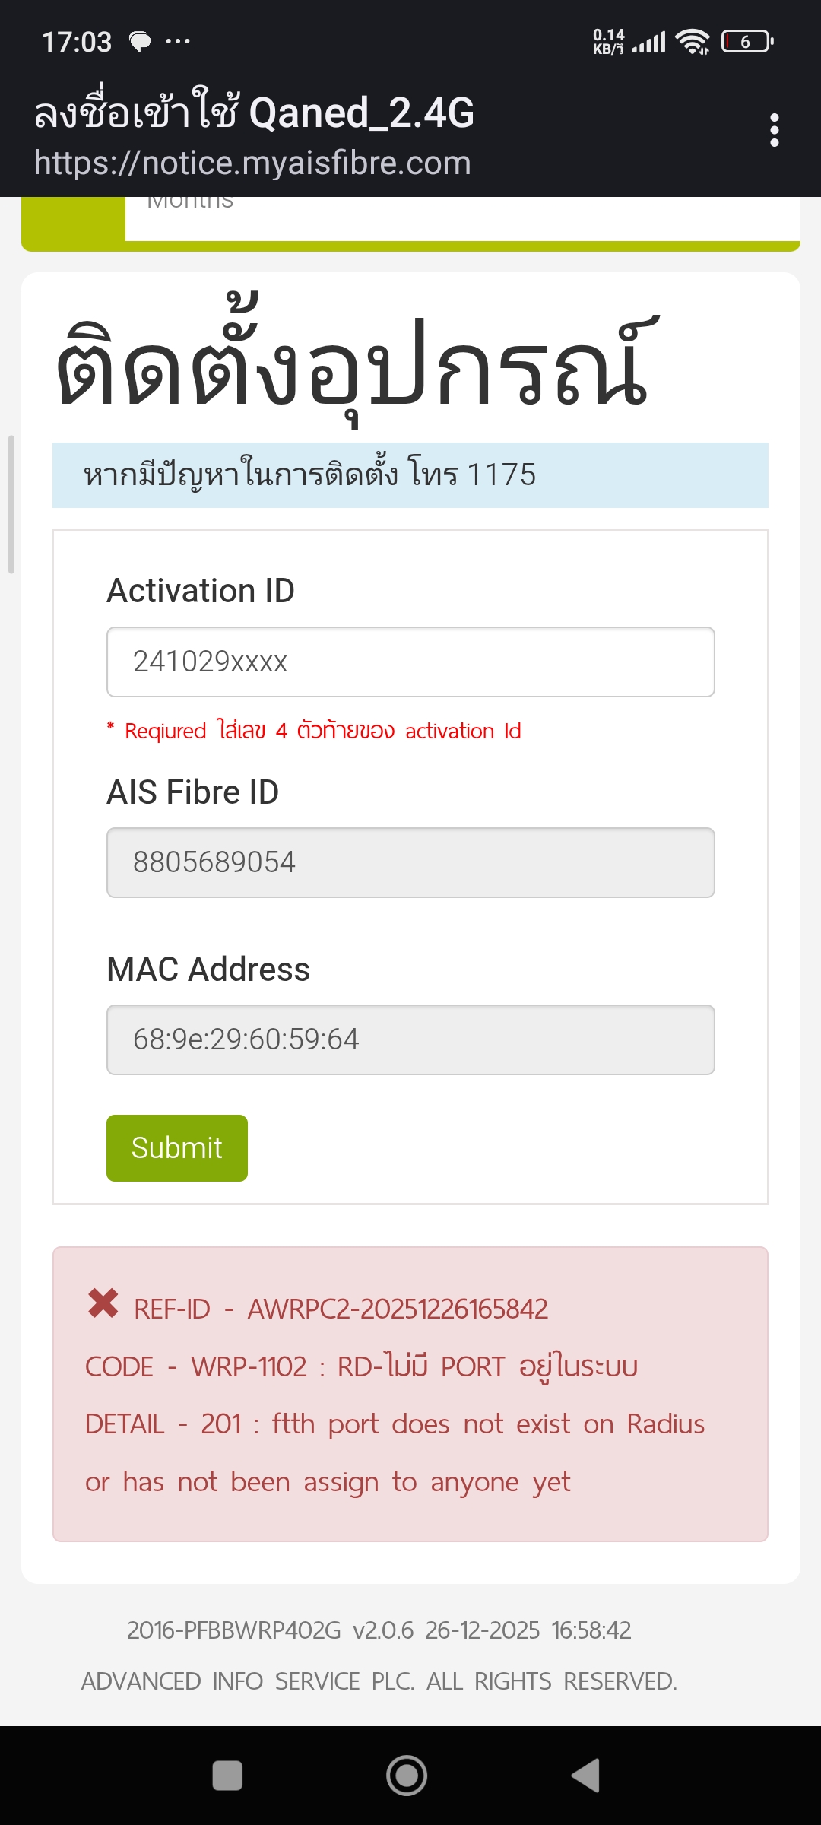Tap the chat notification bubble icon
This screenshot has height=1825, width=821.
click(140, 42)
